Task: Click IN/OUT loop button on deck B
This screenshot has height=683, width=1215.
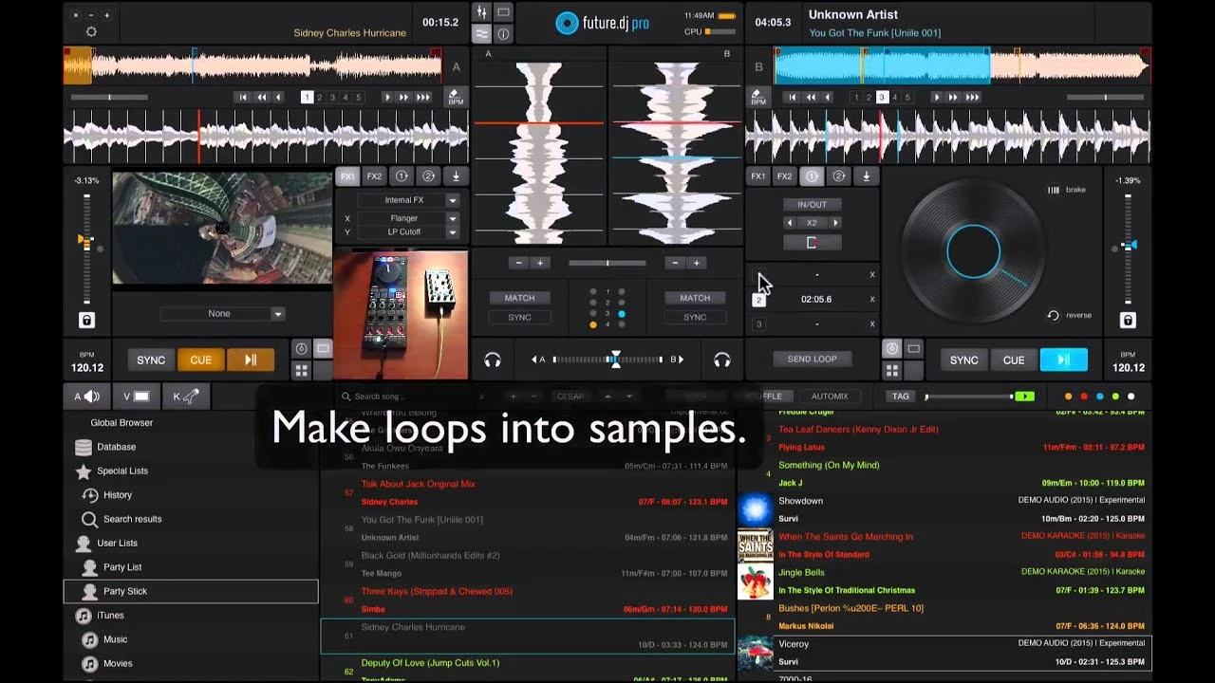Action: (812, 205)
